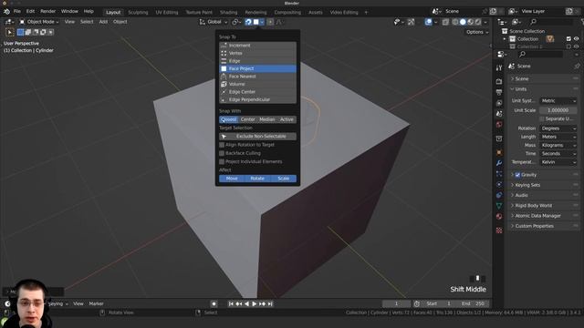Viewport: 584px width, 328px height.
Task: Choose the set new selection mode icon
Action: click(x=20, y=33)
